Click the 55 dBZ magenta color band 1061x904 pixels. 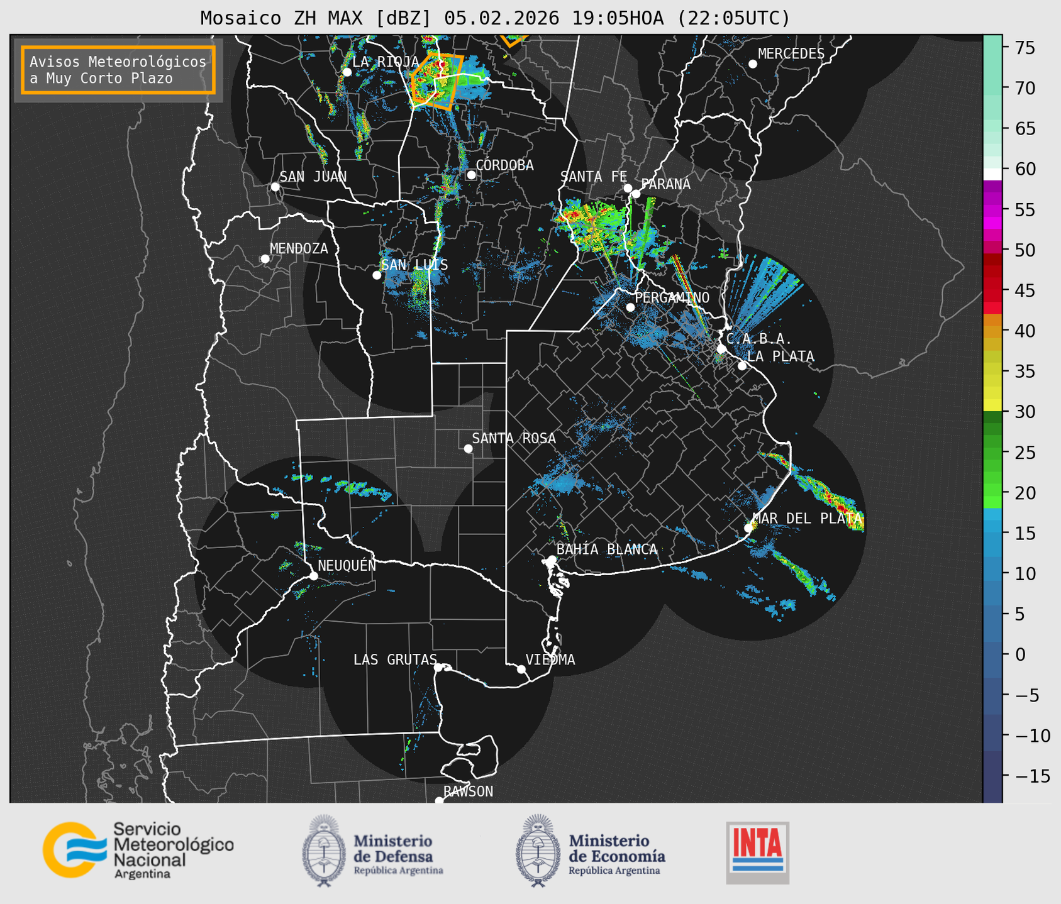992,209
